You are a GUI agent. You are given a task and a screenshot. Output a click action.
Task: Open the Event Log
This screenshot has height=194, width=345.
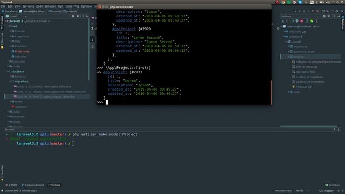(332, 185)
